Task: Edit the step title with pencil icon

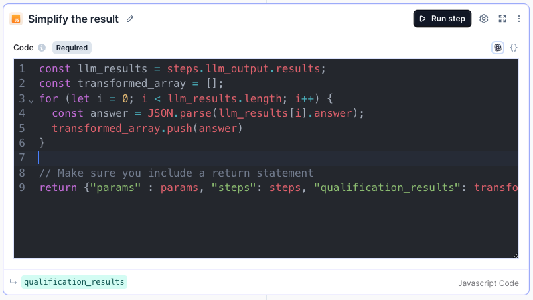Action: (130, 19)
